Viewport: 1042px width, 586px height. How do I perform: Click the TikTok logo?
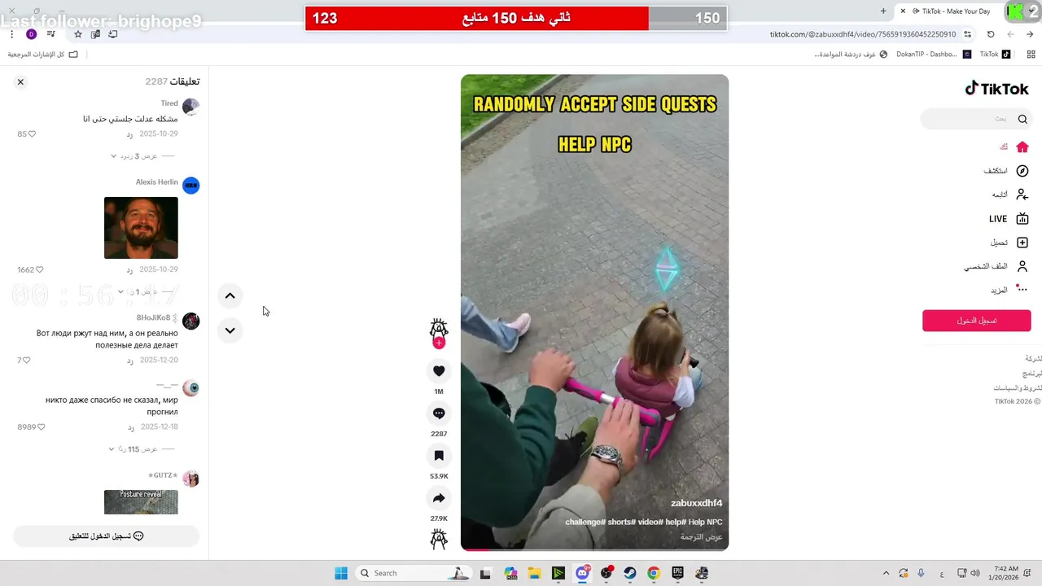[997, 89]
